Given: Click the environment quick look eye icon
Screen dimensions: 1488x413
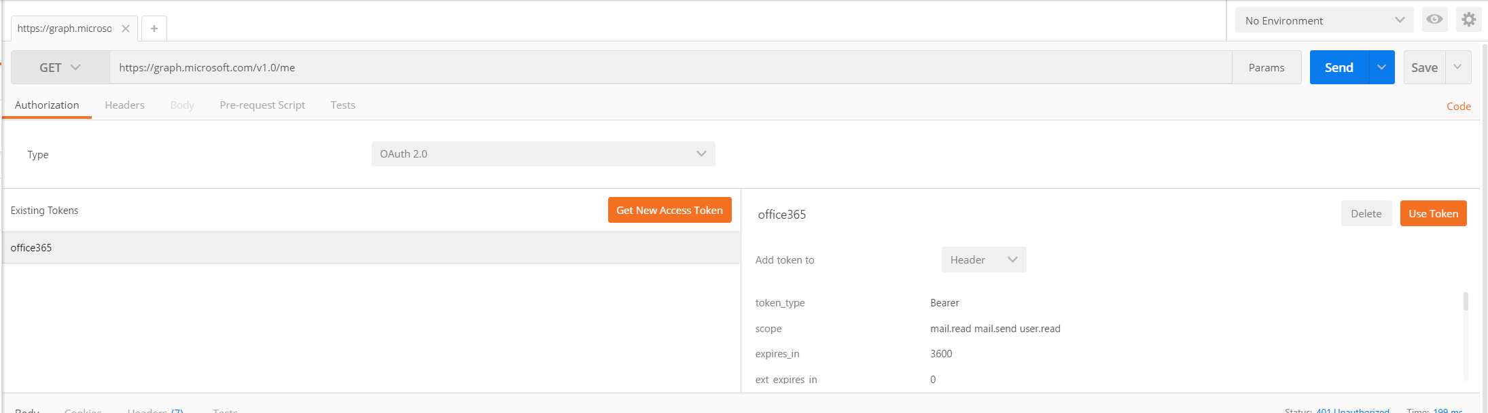Looking at the screenshot, I should pyautogui.click(x=1434, y=20).
